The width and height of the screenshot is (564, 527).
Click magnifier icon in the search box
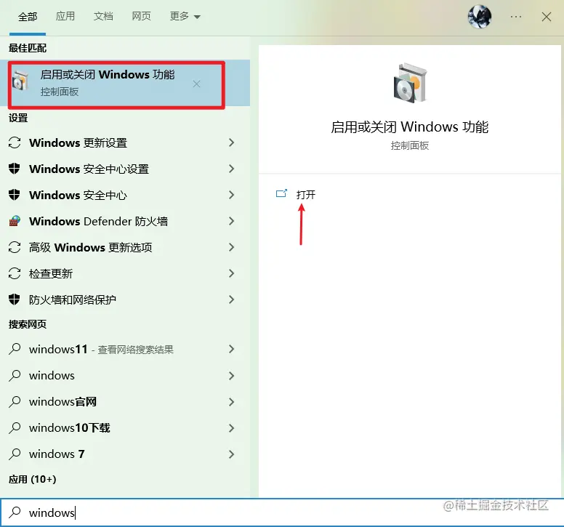(x=15, y=512)
